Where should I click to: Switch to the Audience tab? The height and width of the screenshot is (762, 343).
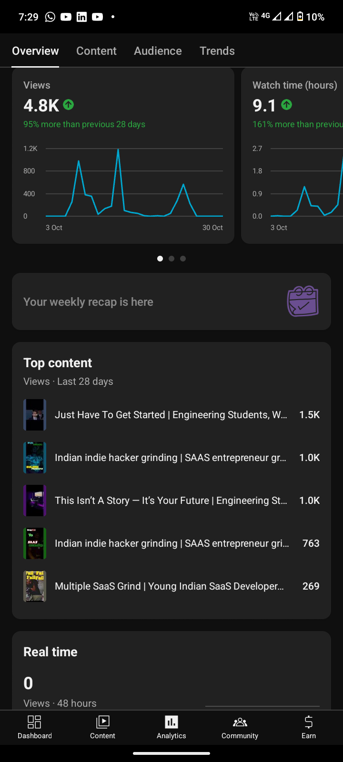(x=158, y=51)
